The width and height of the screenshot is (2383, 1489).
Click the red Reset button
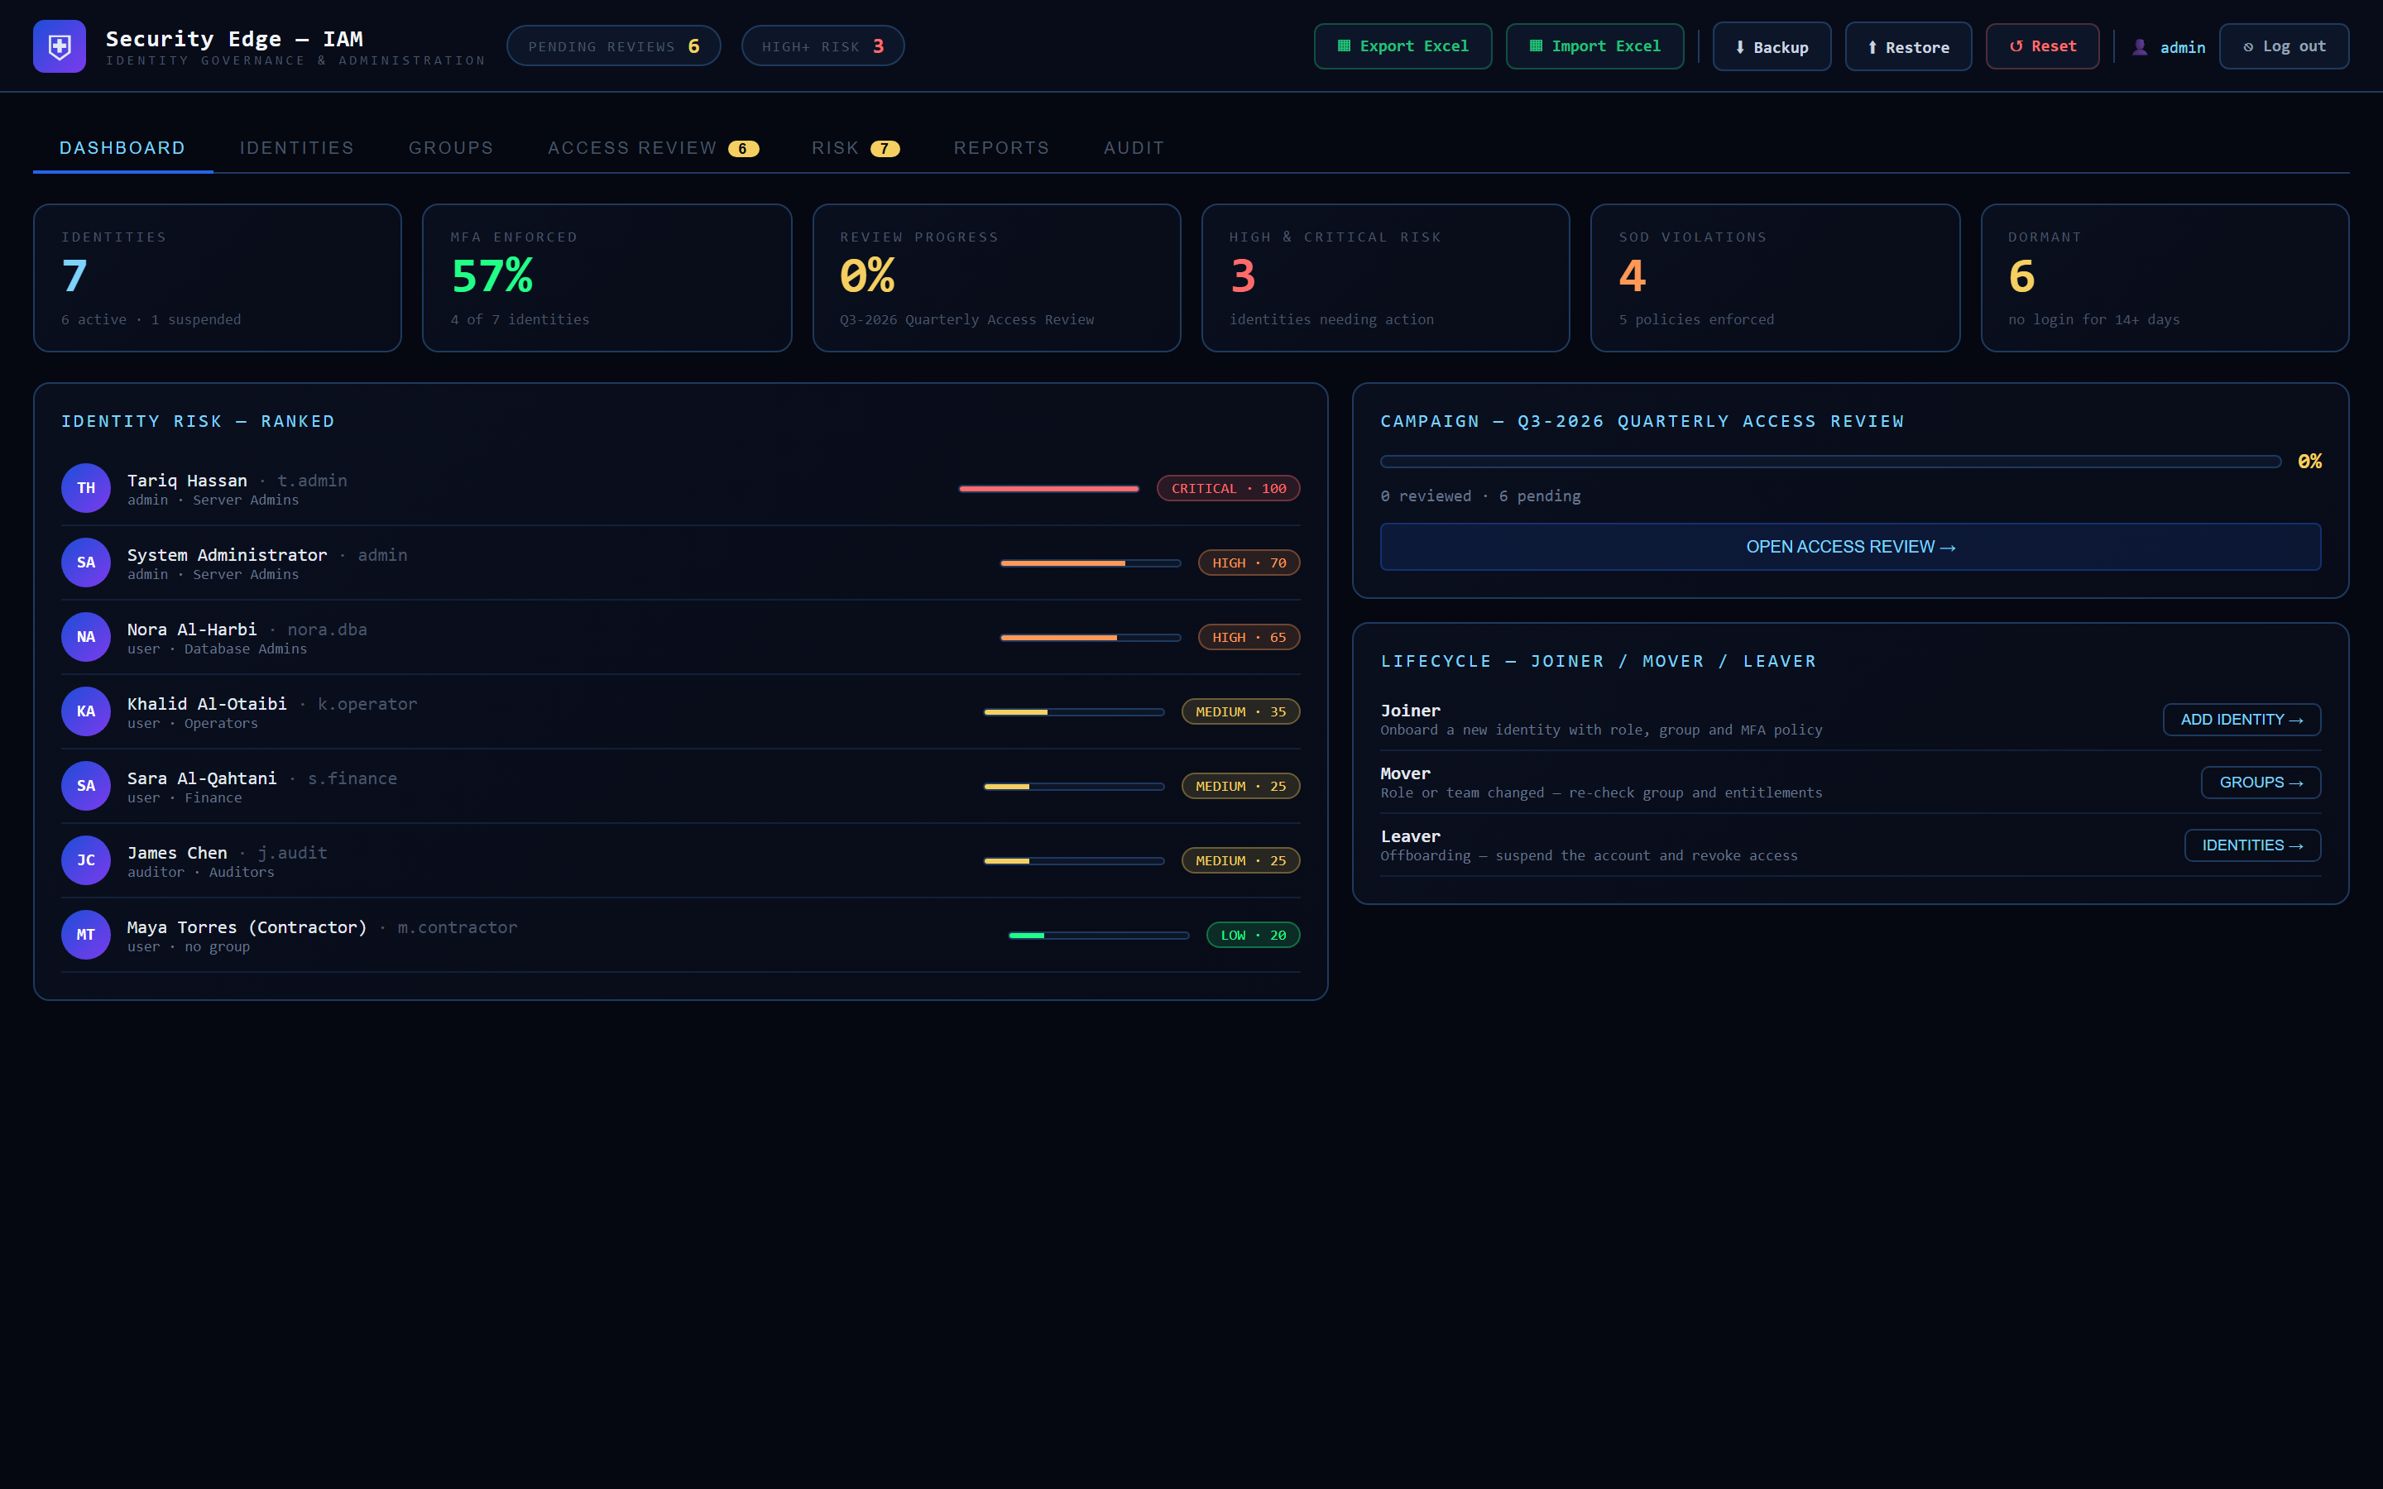pos(2042,46)
